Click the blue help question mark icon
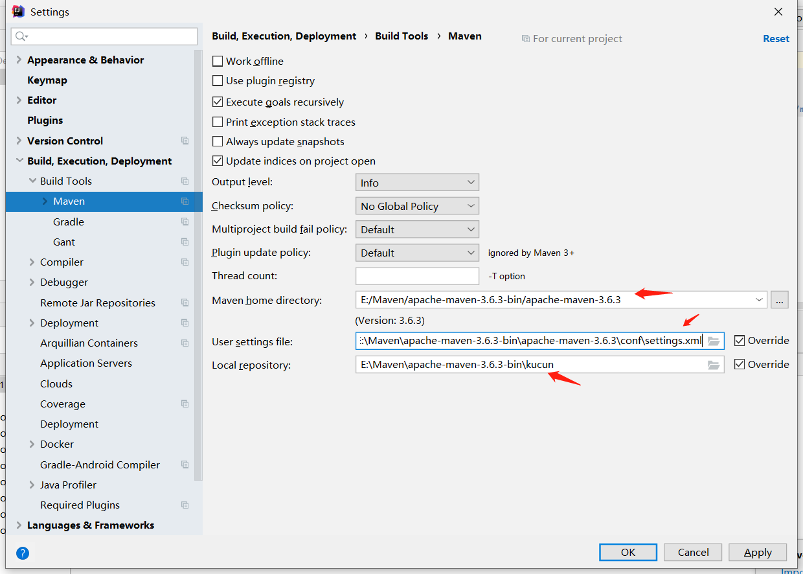This screenshot has height=574, width=803. [x=22, y=553]
